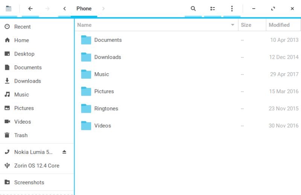Select the Ringtones folder icon

[x=86, y=109]
